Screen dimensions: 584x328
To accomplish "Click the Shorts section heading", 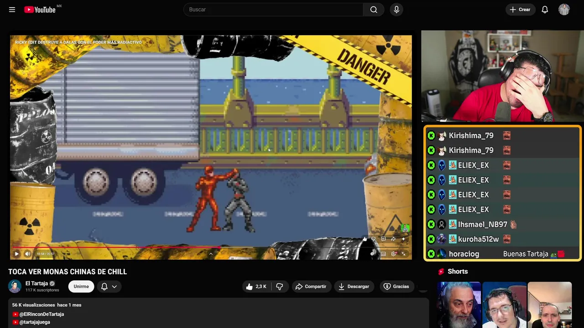I will click(458, 272).
